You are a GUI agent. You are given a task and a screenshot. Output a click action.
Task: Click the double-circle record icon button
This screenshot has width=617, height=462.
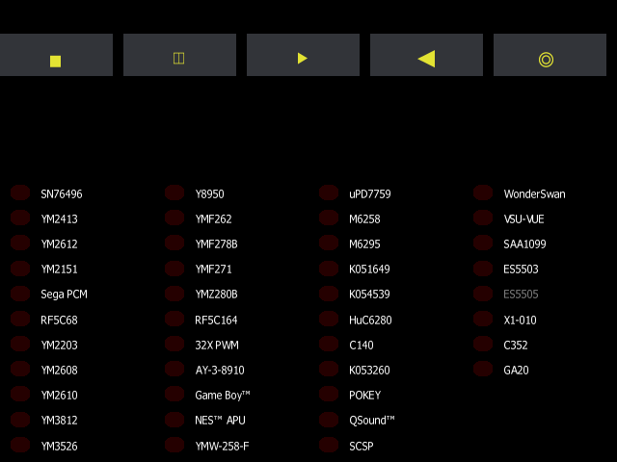click(550, 55)
